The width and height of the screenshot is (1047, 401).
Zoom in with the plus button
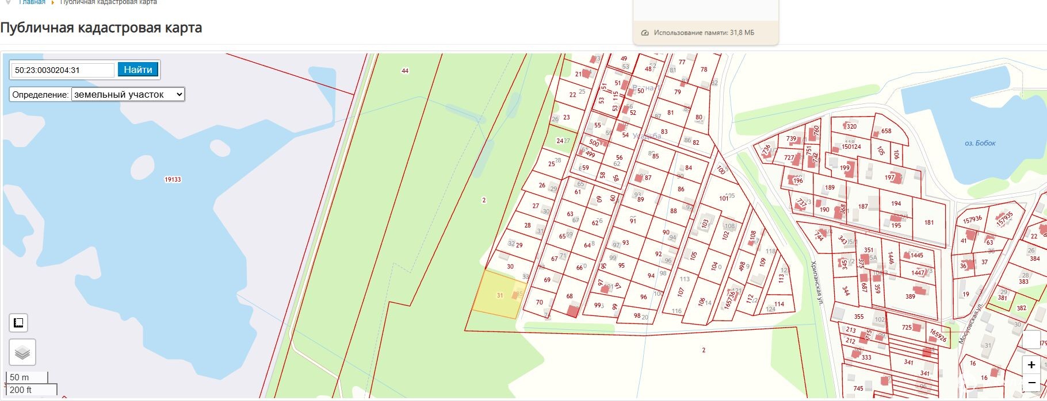[x=1031, y=365]
